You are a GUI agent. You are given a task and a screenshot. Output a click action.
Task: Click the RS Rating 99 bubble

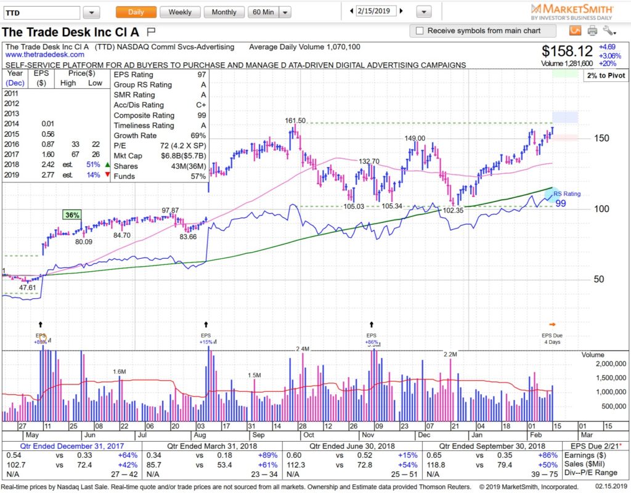pos(553,195)
